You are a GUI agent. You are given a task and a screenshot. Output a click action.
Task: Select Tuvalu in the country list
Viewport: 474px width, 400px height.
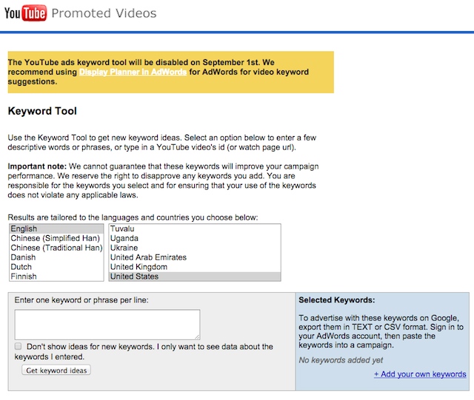coord(195,228)
